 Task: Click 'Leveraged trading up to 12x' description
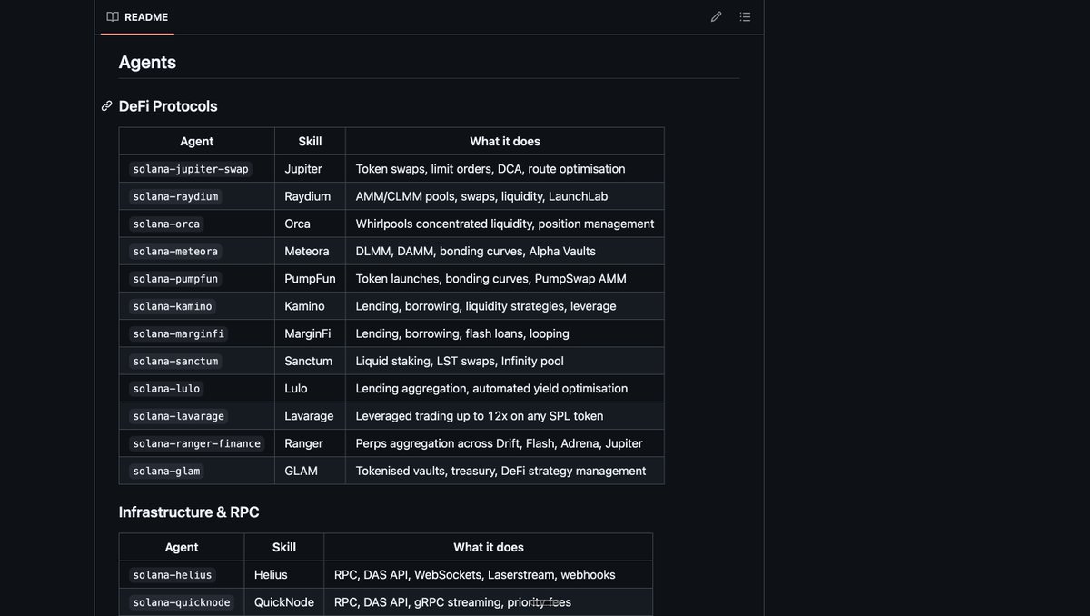click(x=480, y=416)
